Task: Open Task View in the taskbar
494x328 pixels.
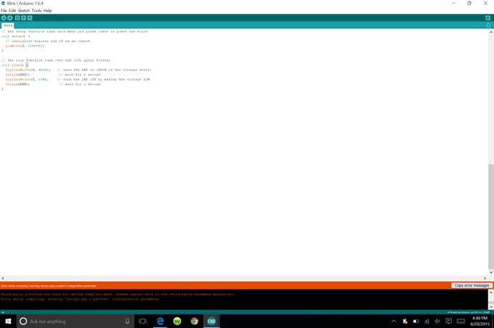Action: (142, 321)
